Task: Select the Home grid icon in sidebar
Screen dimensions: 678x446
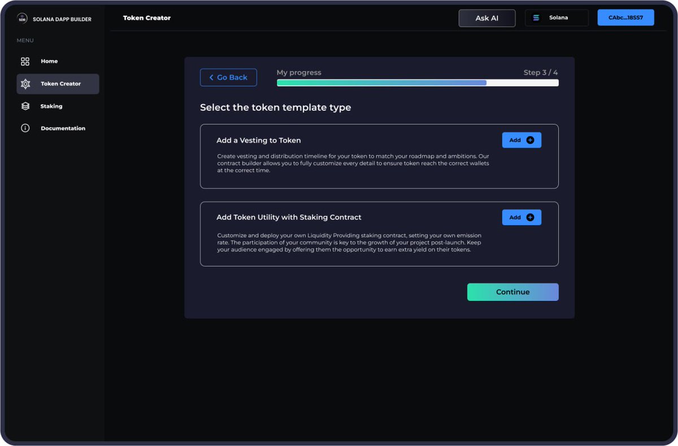Action: click(25, 60)
